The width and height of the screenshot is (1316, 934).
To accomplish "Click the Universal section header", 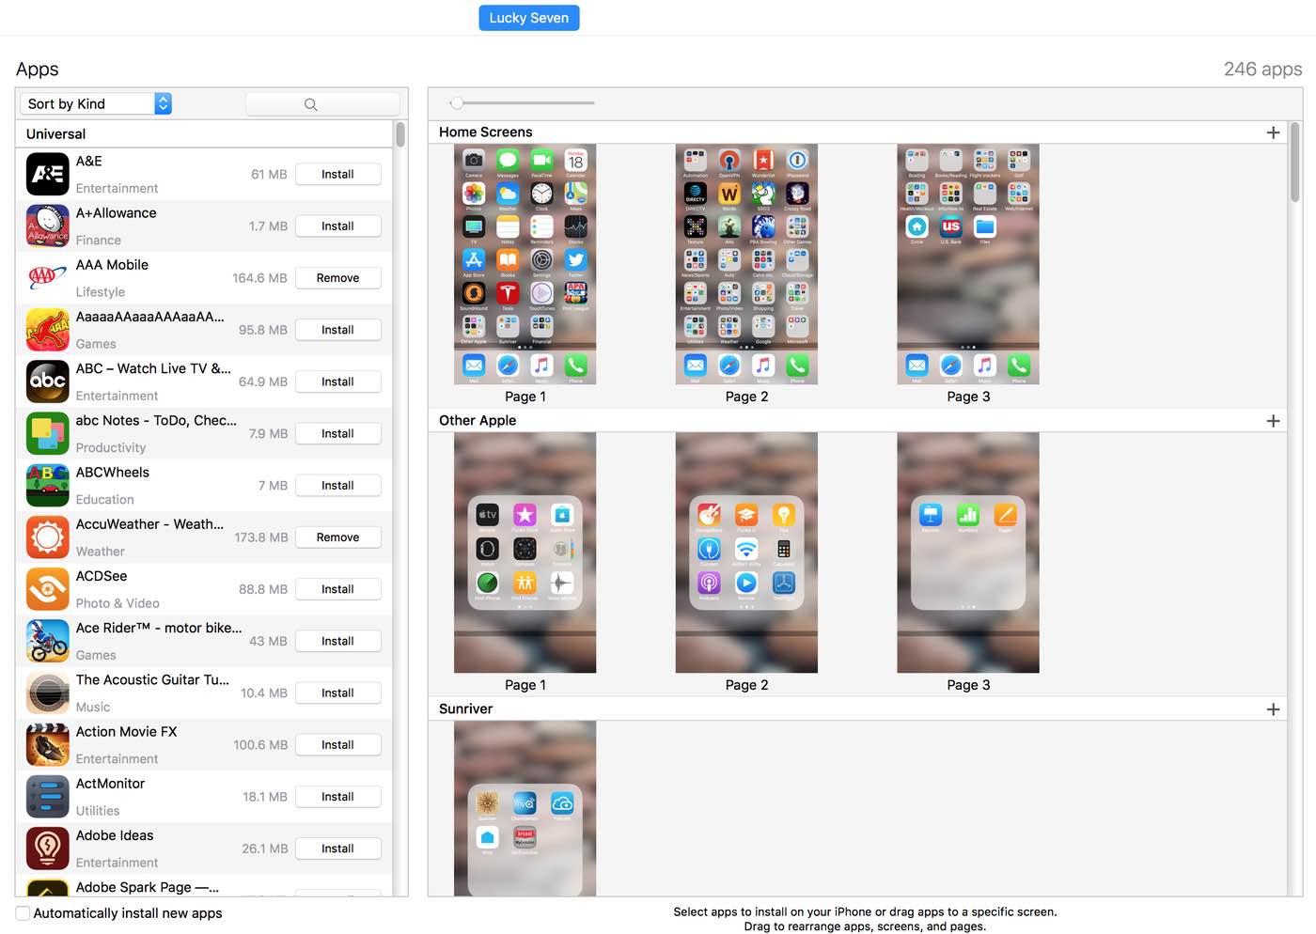I will coord(204,134).
